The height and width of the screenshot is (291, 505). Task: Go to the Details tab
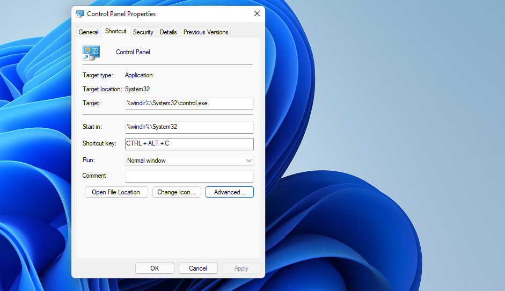(168, 32)
